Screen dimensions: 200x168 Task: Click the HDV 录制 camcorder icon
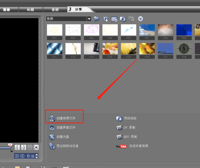(x=119, y=137)
